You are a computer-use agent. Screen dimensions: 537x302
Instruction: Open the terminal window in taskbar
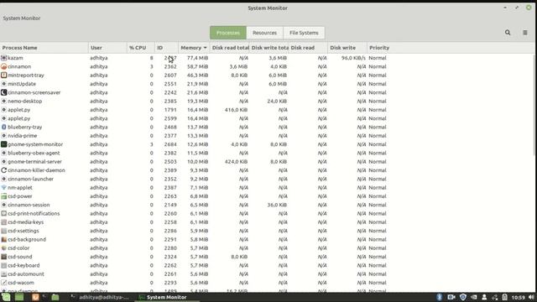pos(100,297)
